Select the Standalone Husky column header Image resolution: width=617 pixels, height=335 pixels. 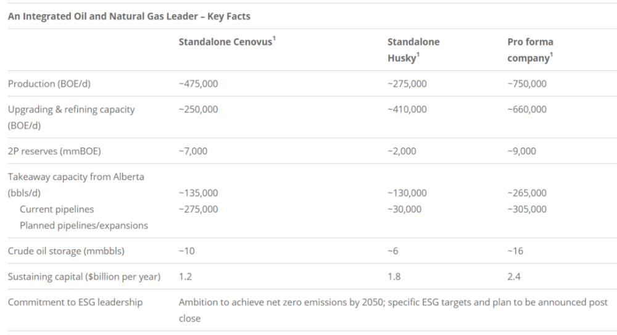pos(413,49)
